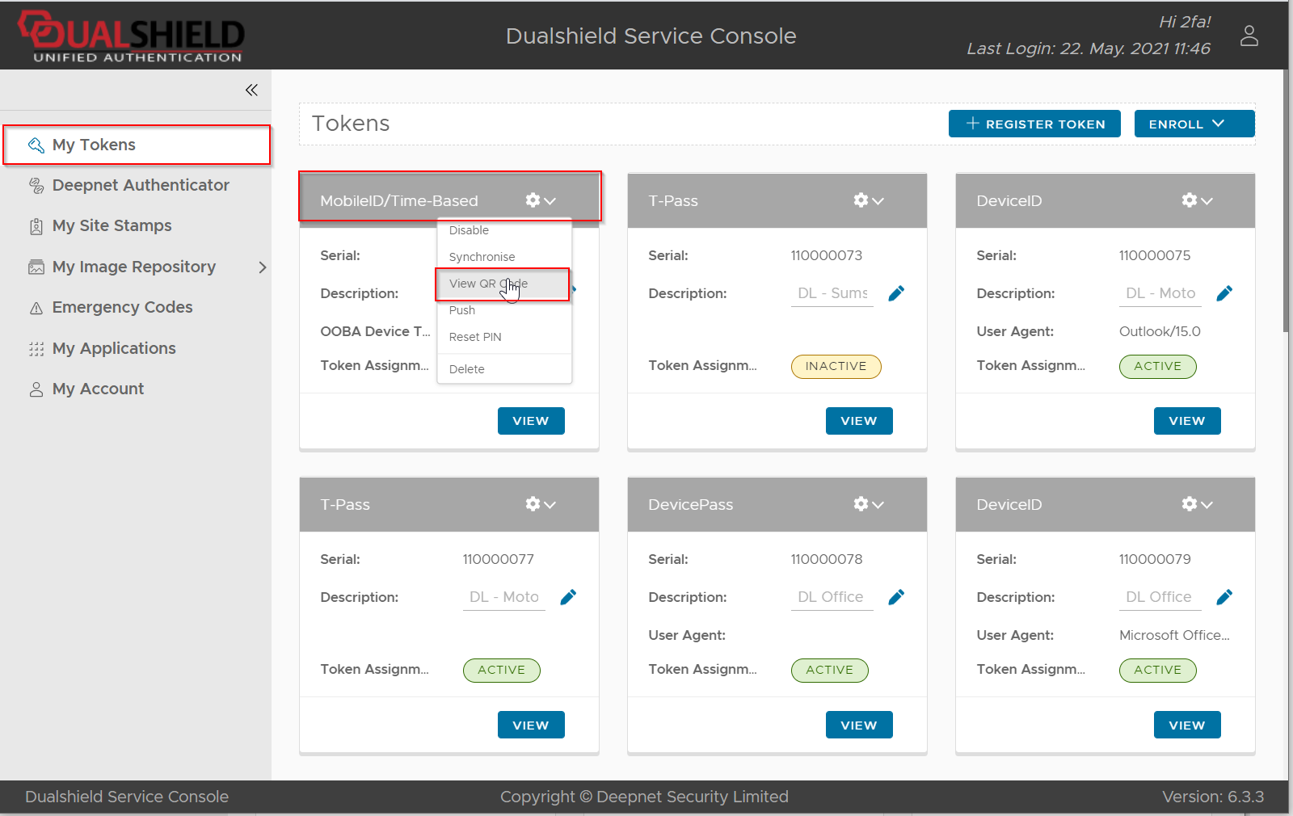
Task: Choose Synchronise in the token menu
Action: (x=482, y=257)
